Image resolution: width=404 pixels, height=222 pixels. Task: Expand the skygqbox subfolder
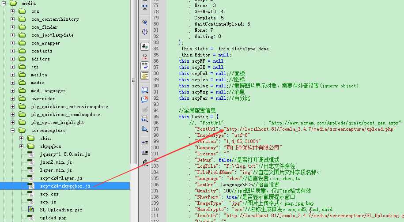click(21, 146)
